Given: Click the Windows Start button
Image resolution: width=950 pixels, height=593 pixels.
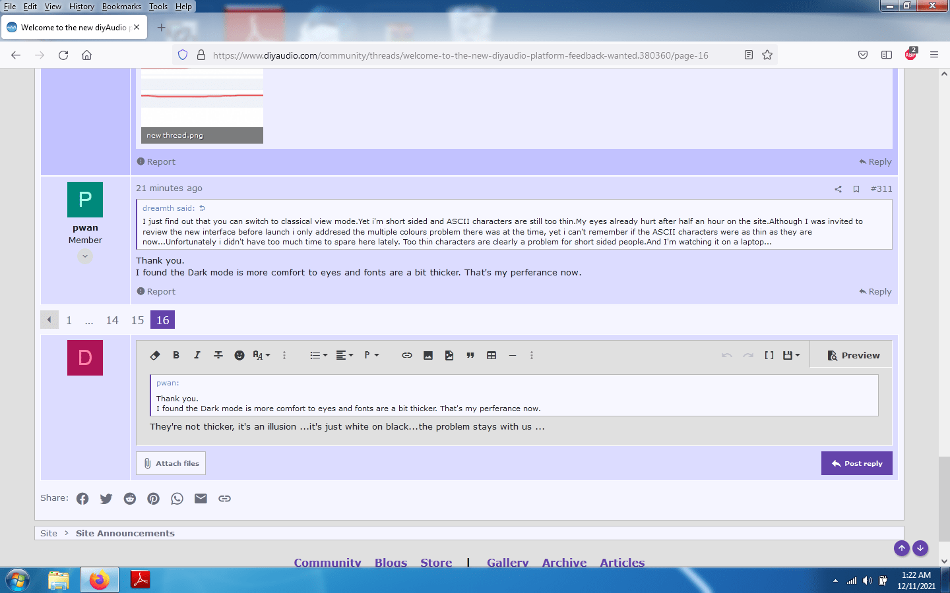Looking at the screenshot, I should coord(18,580).
